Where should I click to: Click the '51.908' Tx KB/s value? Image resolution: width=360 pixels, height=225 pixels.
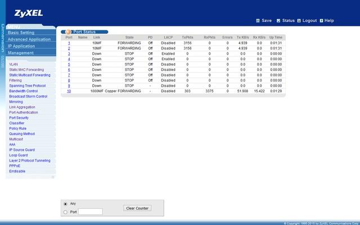pyautogui.click(x=242, y=91)
